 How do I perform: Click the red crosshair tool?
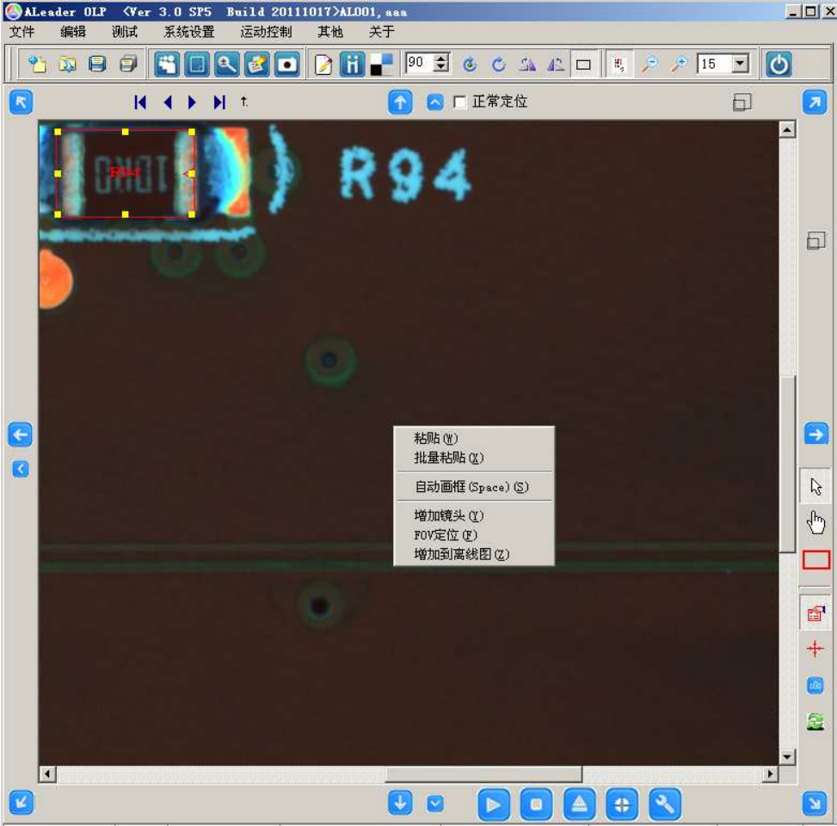click(815, 649)
